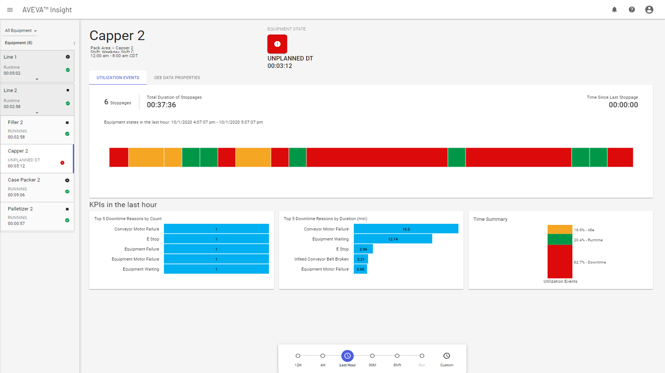This screenshot has width=665, height=373.
Task: Open the hamburger navigation menu
Action: (10, 10)
